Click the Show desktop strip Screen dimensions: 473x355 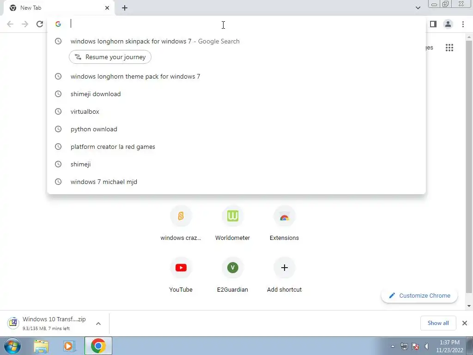point(470,346)
